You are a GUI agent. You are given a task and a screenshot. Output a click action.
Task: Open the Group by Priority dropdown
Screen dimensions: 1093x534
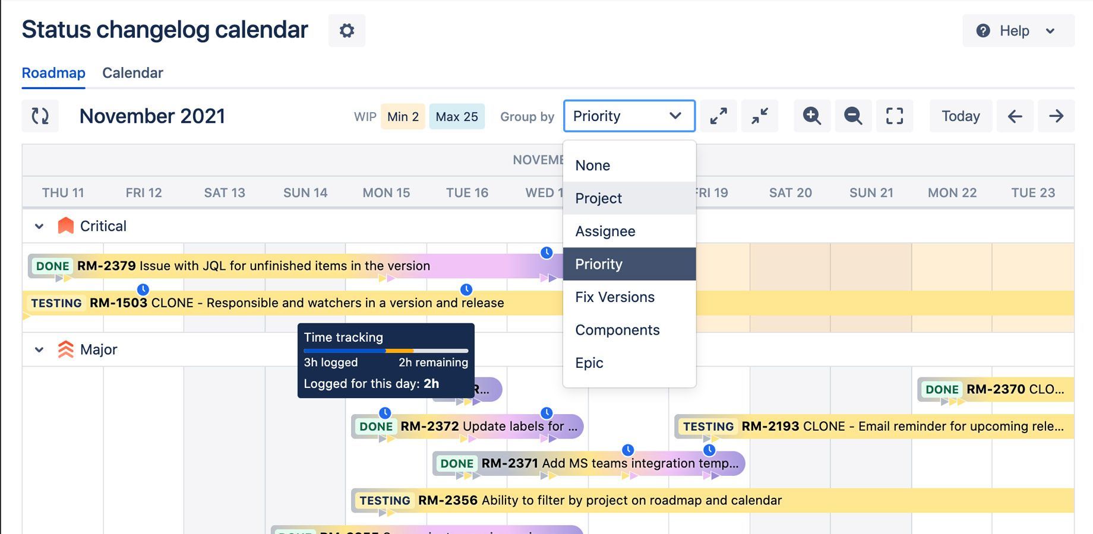[629, 116]
